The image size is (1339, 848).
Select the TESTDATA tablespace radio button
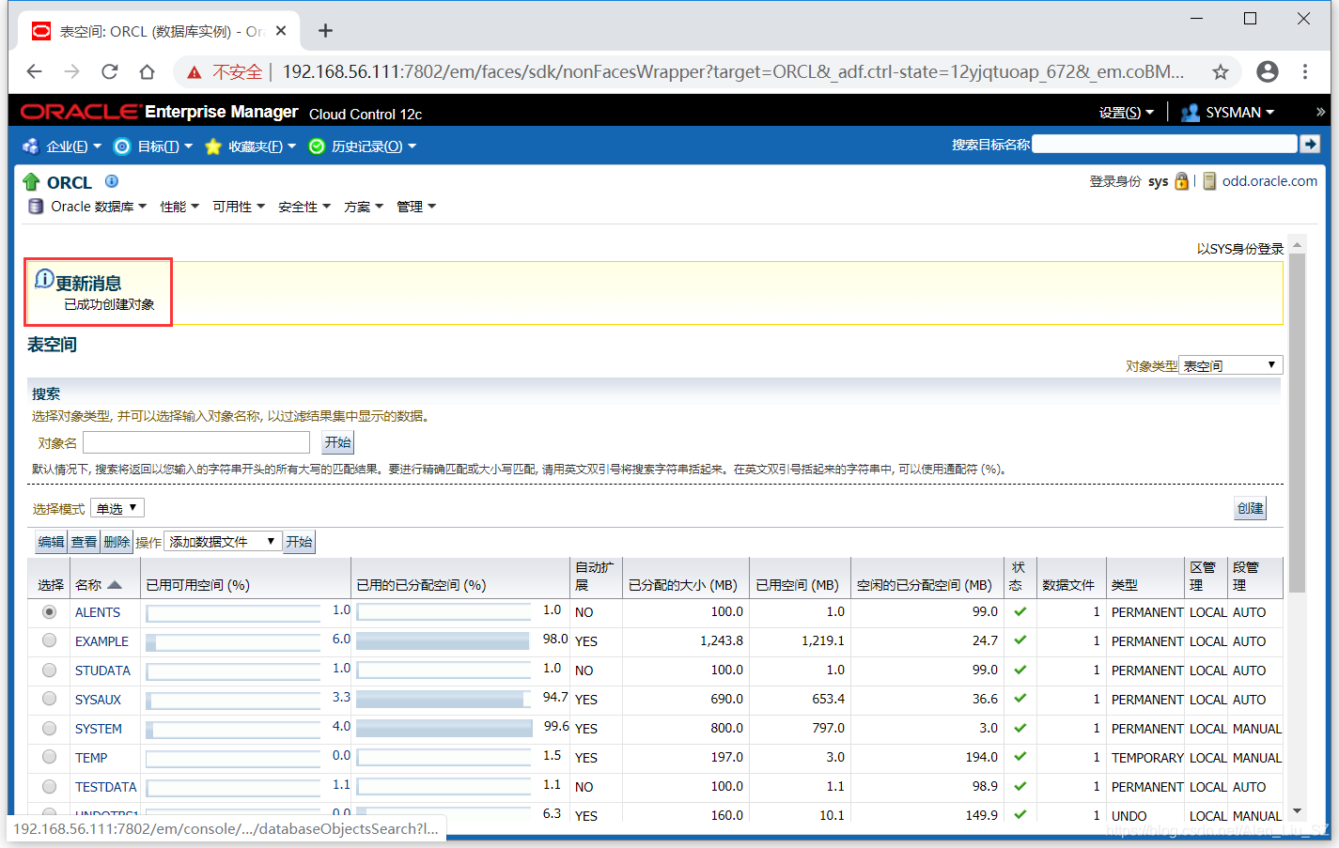[x=49, y=786]
